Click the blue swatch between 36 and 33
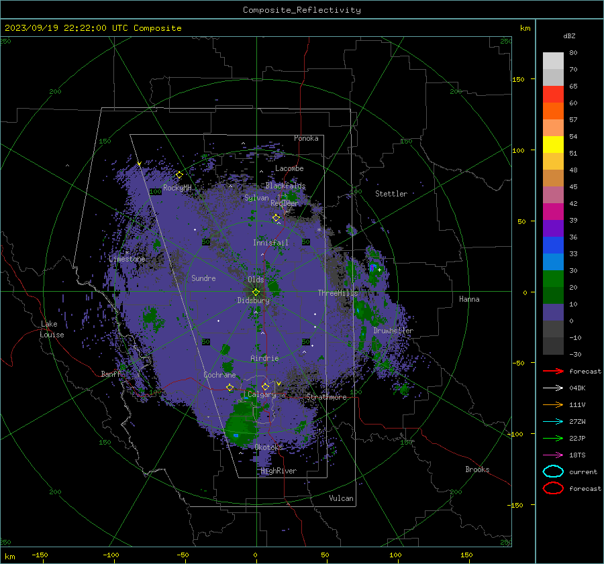The height and width of the screenshot is (564, 604). (x=553, y=245)
